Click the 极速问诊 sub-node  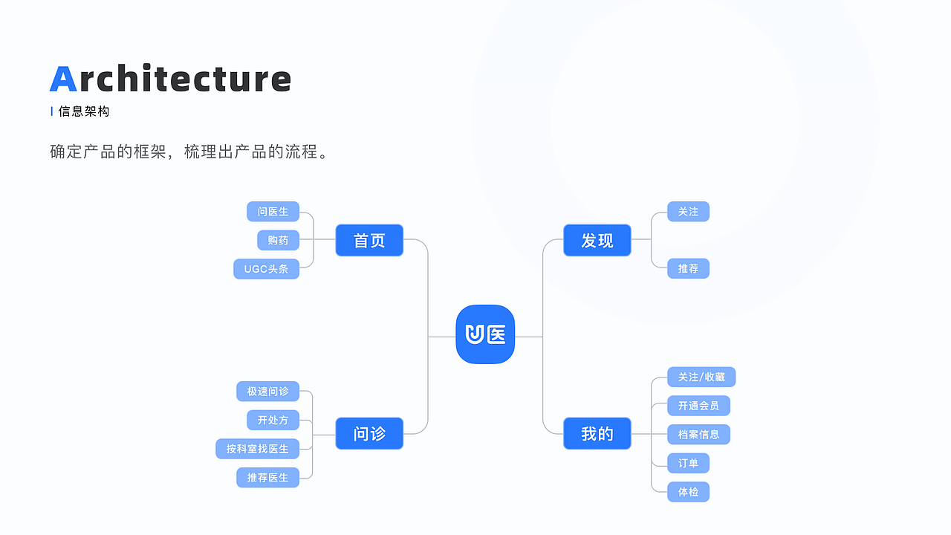[268, 391]
